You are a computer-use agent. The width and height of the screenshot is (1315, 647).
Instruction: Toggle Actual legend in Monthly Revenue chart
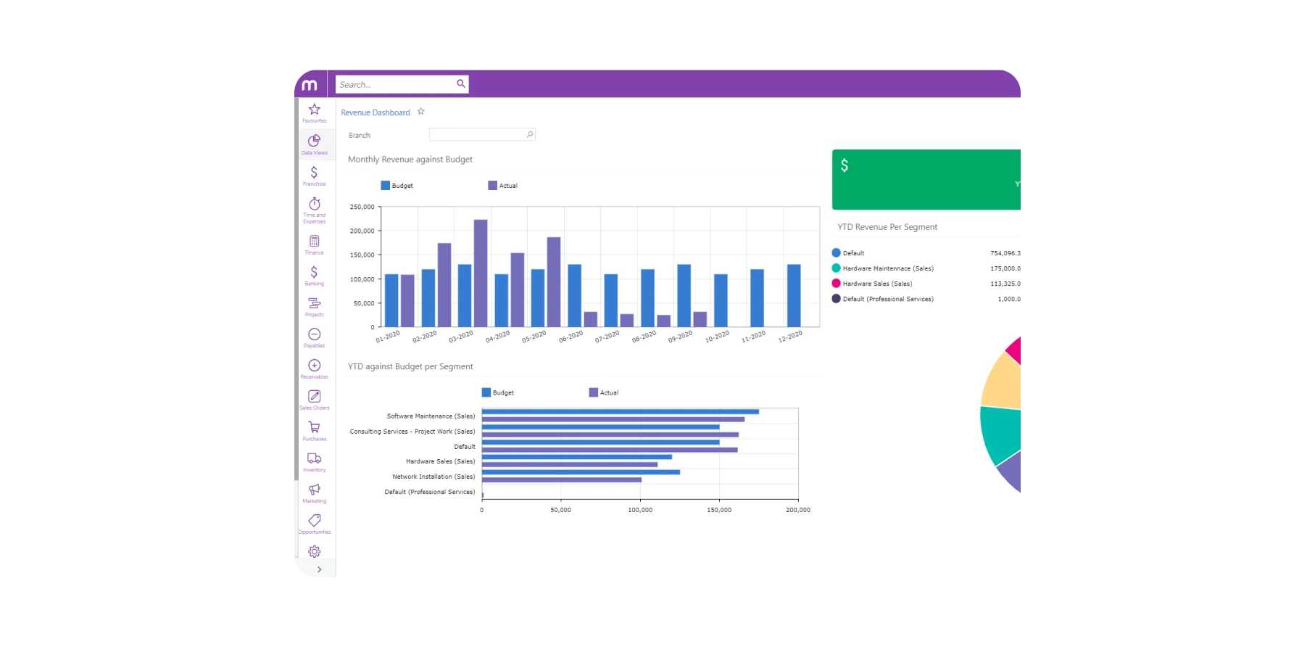(x=503, y=186)
